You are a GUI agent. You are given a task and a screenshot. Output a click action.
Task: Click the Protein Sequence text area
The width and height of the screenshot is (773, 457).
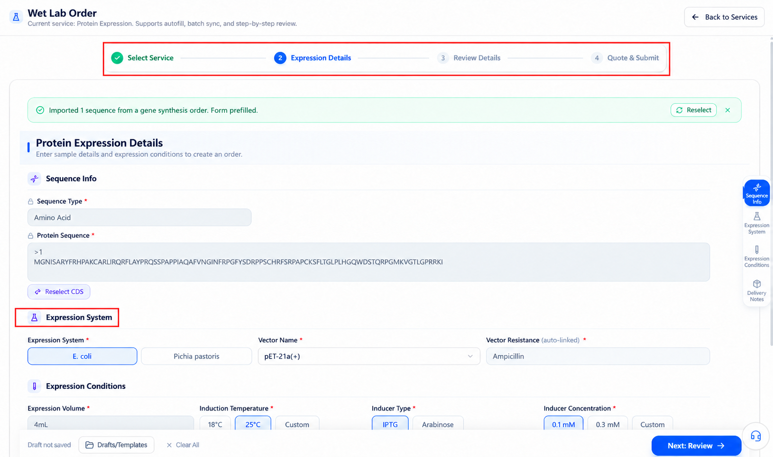368,262
